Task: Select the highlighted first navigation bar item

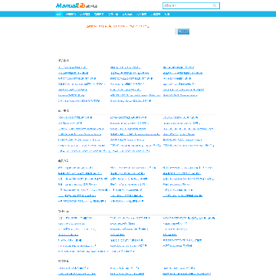Action: pyautogui.click(x=59, y=15)
